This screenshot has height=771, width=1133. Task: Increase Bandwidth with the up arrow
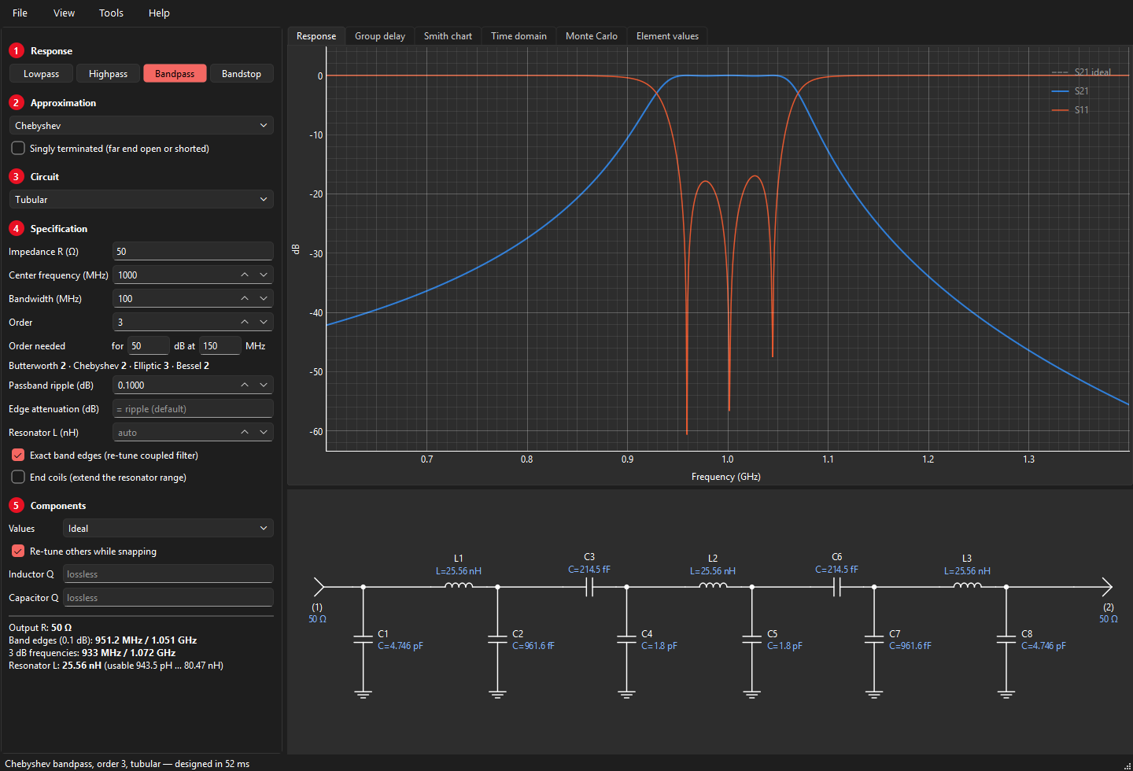[x=245, y=298]
